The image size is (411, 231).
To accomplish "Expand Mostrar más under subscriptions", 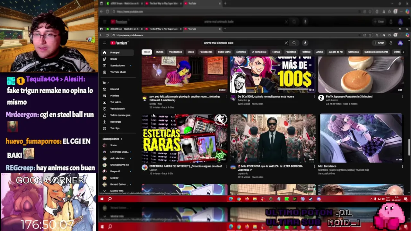I will (117, 191).
